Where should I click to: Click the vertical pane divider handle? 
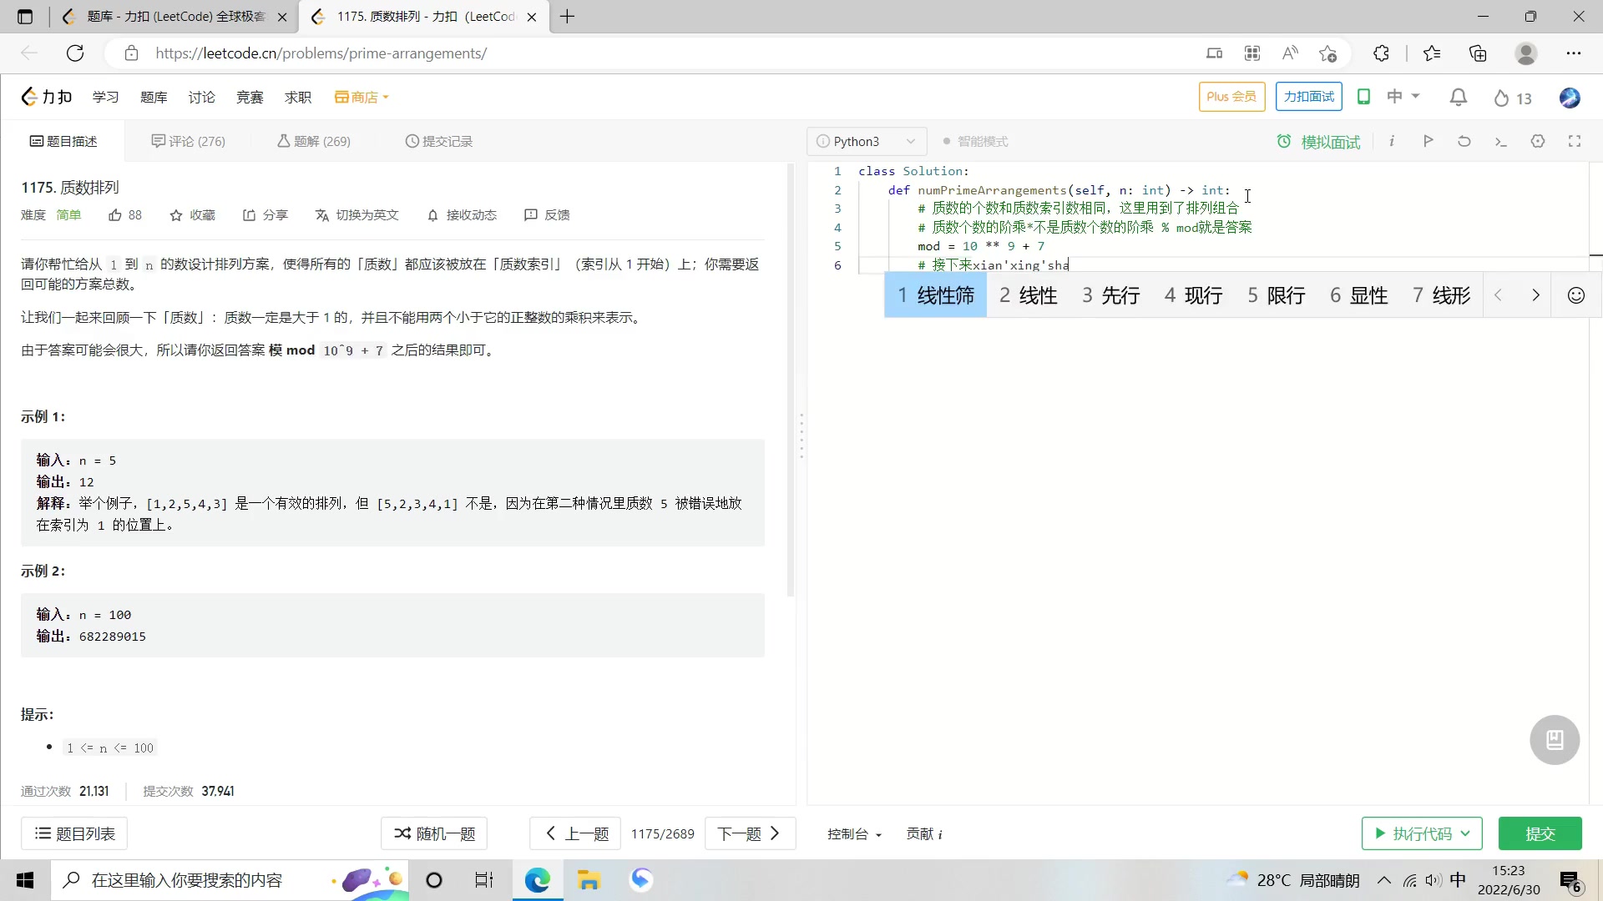(x=801, y=435)
